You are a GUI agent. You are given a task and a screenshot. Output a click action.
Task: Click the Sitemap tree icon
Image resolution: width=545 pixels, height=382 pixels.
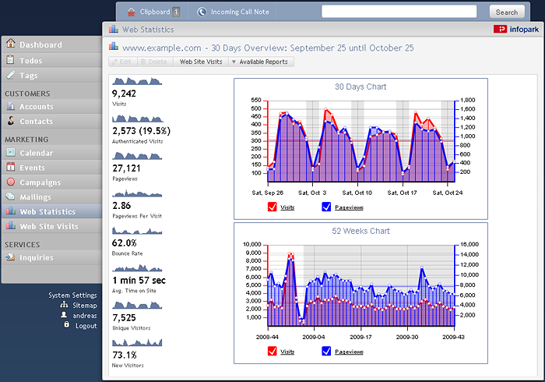(x=64, y=305)
